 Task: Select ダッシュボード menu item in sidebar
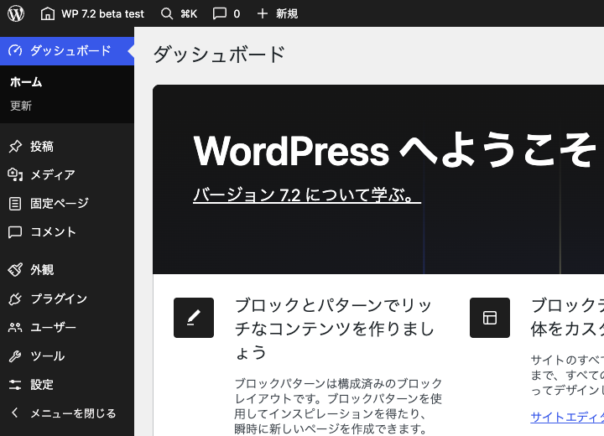pyautogui.click(x=67, y=51)
